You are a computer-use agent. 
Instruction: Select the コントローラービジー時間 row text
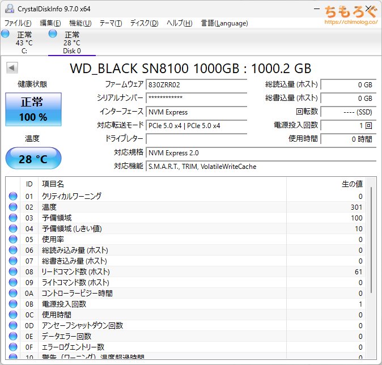tap(77, 293)
